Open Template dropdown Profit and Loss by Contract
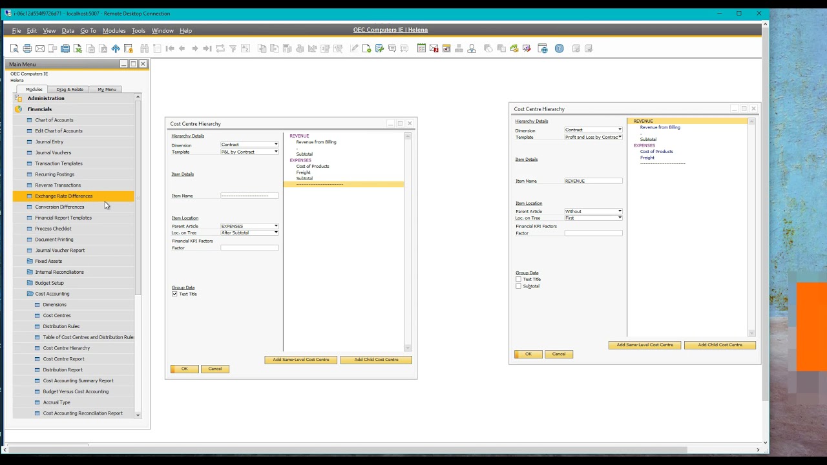This screenshot has height=465, width=827. click(x=620, y=137)
